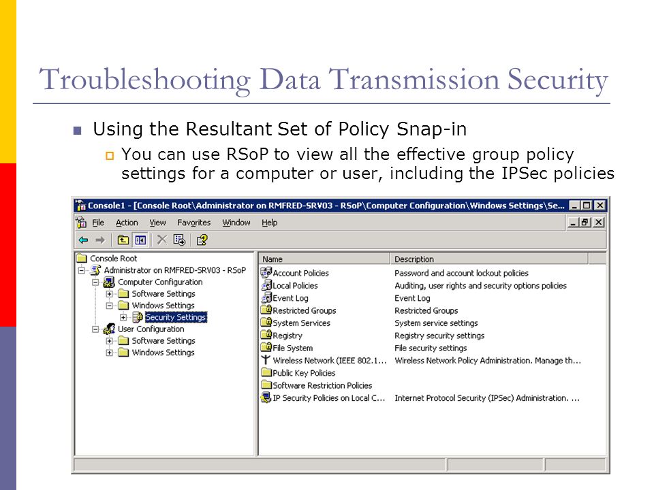
Task: Click 'IP Security Policies on Local C...' text
Action: click(328, 398)
